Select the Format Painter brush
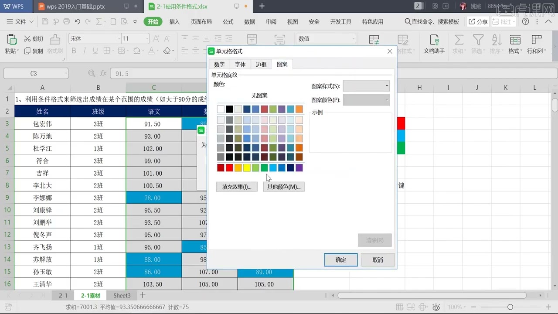Screen dimensions: 558x314 55,40
